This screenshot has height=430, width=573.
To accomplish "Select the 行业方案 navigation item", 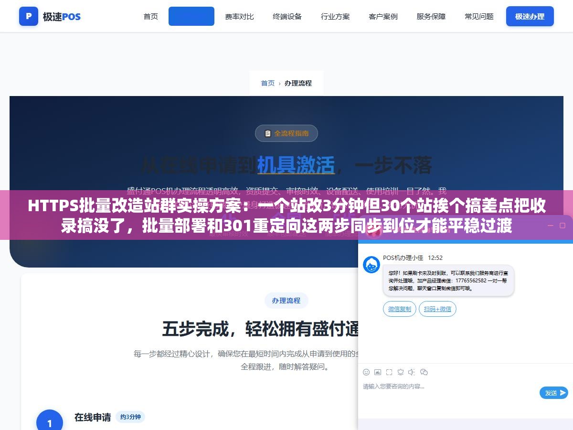I will (335, 16).
